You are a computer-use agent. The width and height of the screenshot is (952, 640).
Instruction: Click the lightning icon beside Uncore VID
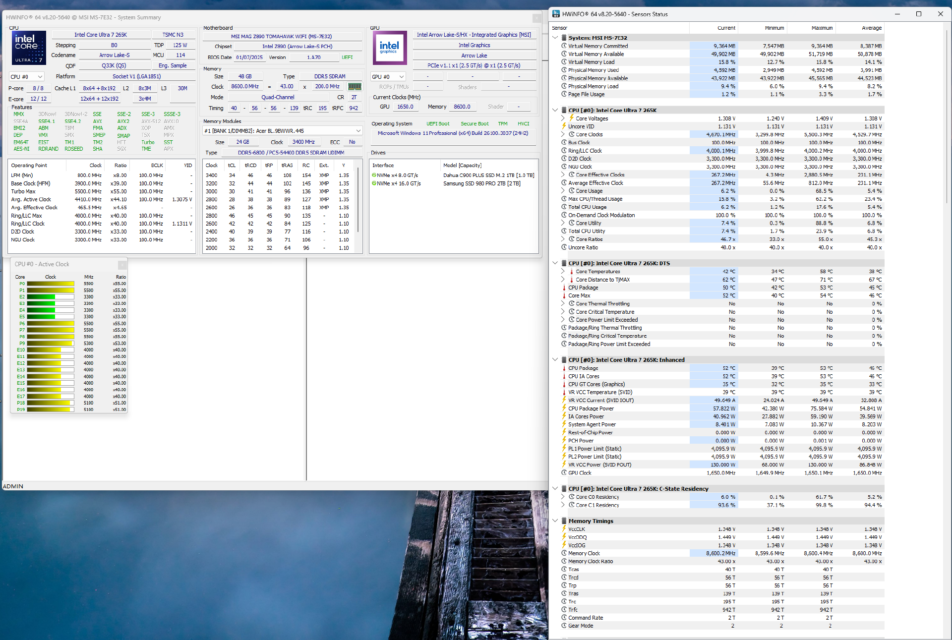click(564, 126)
